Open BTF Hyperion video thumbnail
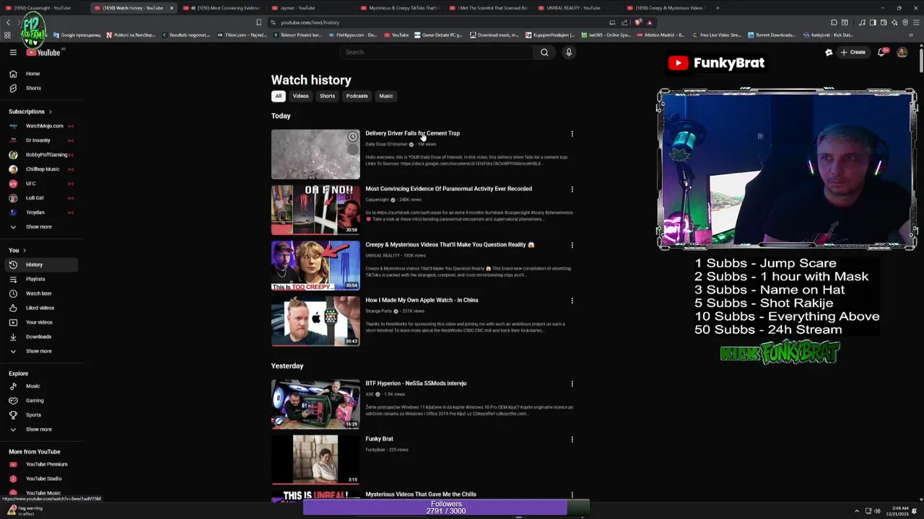 click(x=315, y=404)
